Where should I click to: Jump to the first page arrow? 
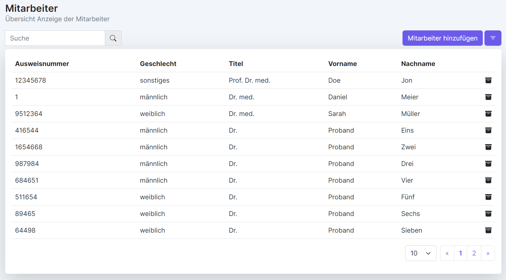(x=447, y=253)
